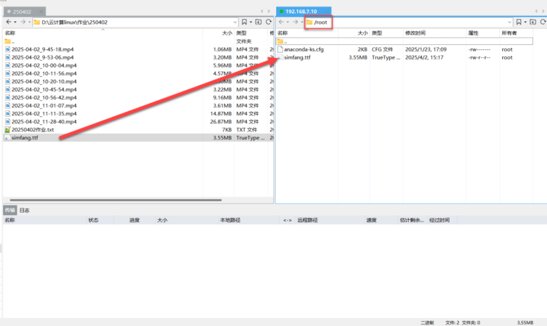
Task: Click the remote pane refresh icon
Action: point(543,22)
